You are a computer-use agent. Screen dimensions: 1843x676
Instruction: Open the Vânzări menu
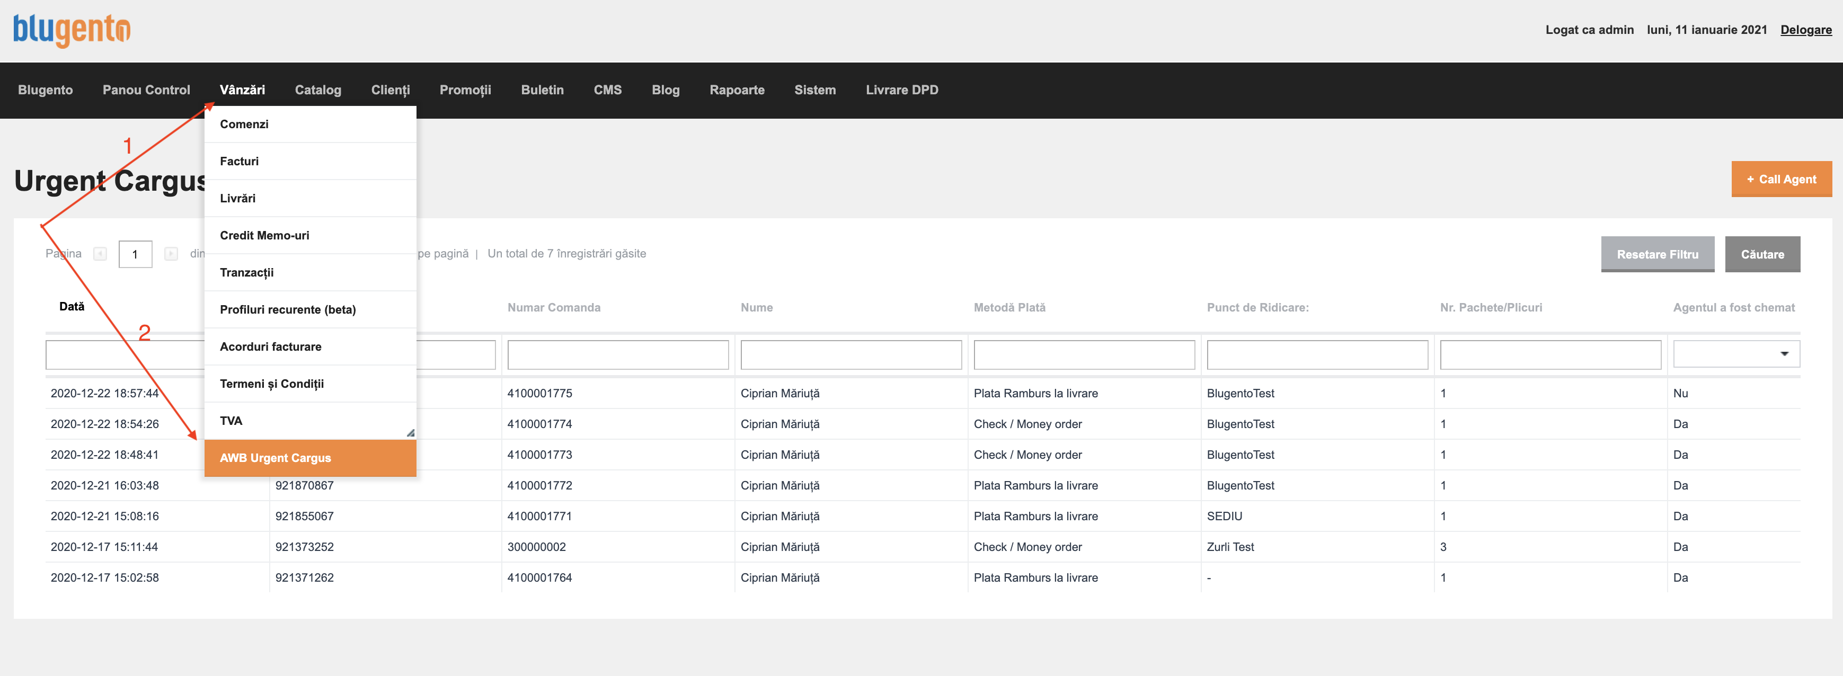pyautogui.click(x=242, y=90)
